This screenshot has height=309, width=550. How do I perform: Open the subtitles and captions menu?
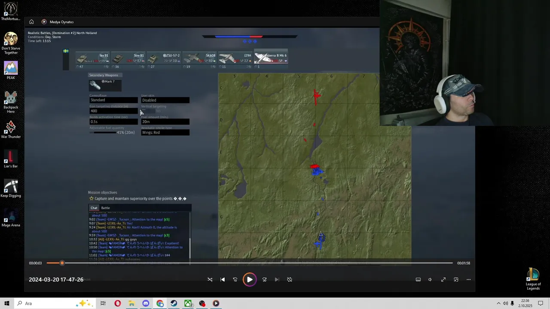(418, 279)
